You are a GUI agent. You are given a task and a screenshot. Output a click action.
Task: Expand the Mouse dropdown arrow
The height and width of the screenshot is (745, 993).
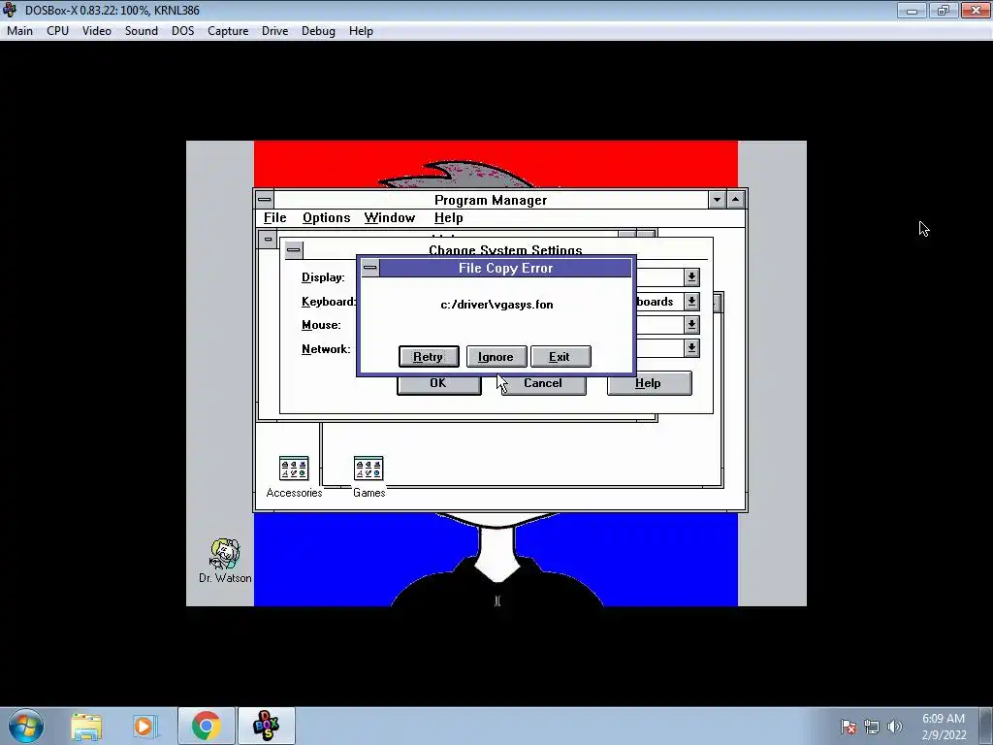click(x=691, y=325)
